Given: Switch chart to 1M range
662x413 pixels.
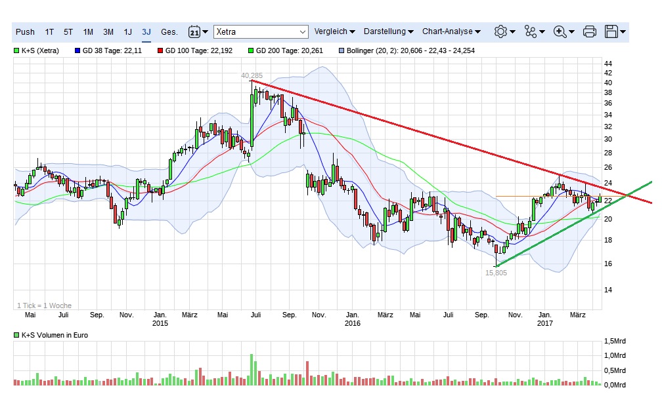Looking at the screenshot, I should [x=88, y=32].
